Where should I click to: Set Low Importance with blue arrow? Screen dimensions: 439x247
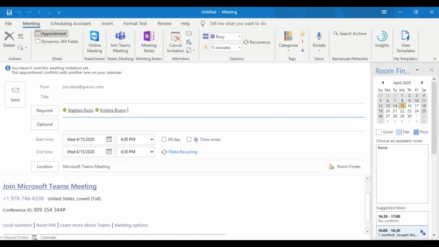pos(302,50)
